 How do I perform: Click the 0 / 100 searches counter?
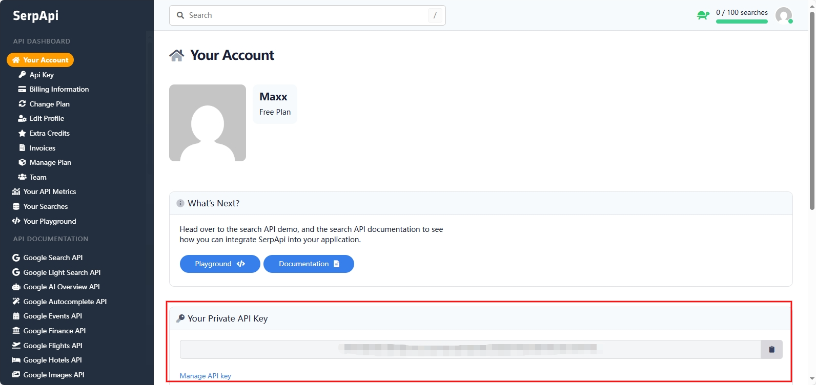[x=742, y=12]
